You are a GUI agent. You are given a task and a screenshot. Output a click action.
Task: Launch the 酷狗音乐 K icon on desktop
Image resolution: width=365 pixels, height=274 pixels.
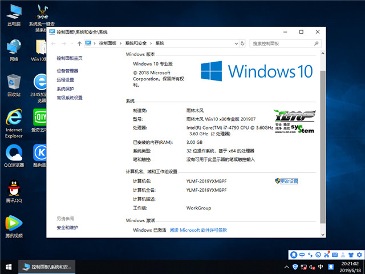click(39, 156)
